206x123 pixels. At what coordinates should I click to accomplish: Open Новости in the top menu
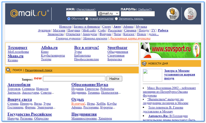click(65, 27)
